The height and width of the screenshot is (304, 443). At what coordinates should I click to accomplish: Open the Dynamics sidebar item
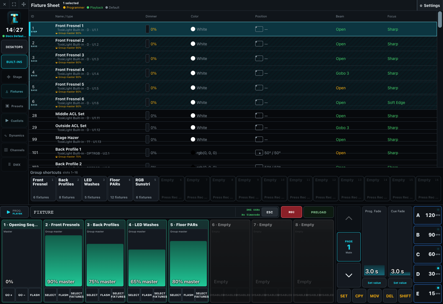(x=14, y=135)
